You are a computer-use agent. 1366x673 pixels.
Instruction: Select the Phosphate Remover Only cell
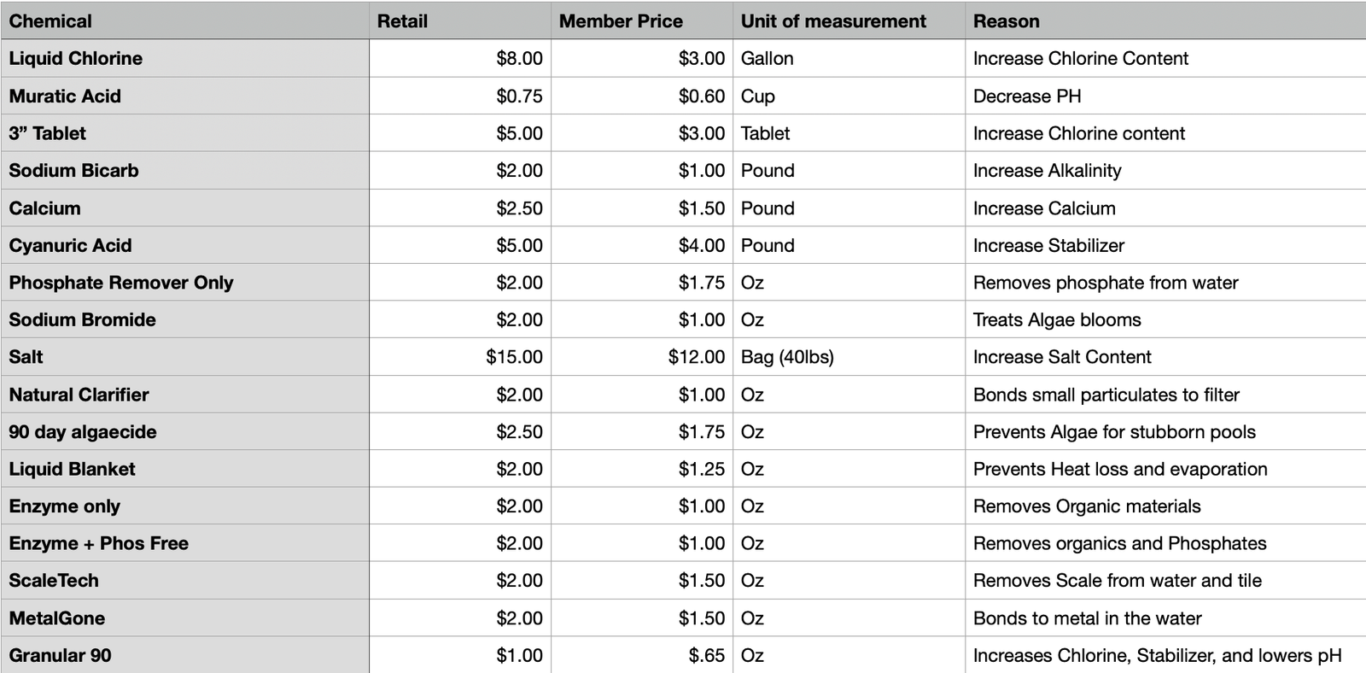121,283
